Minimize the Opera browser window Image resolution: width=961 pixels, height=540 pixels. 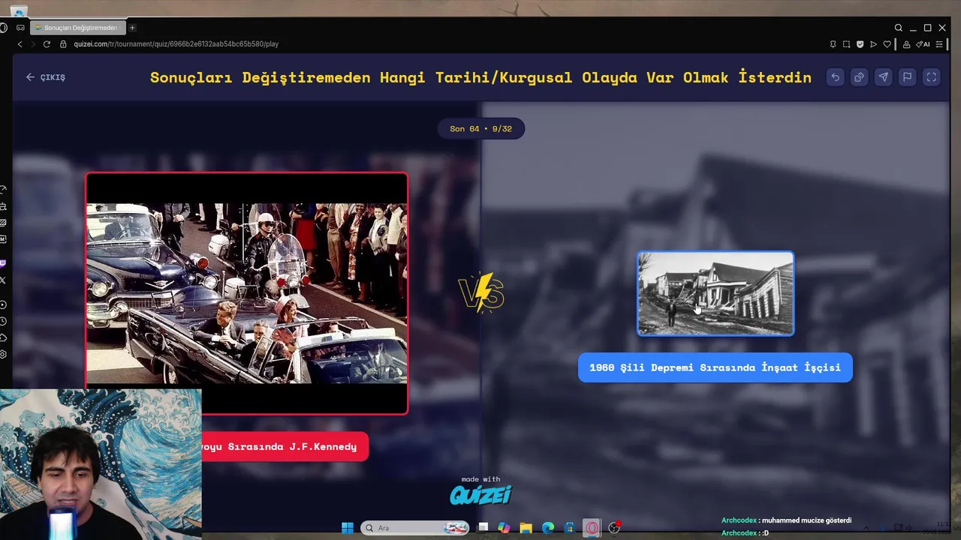click(x=913, y=28)
